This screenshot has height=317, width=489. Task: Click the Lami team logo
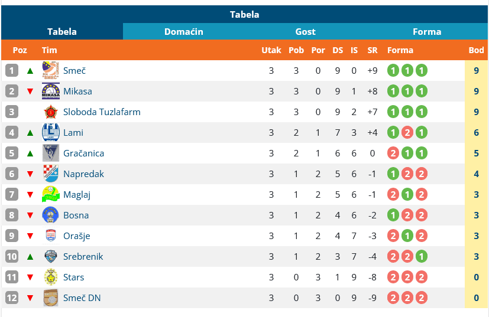pyautogui.click(x=50, y=133)
